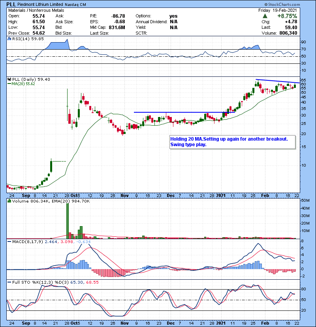316x327 pixels.
Task: Click the Chg value +4.78
Action: click(291, 22)
